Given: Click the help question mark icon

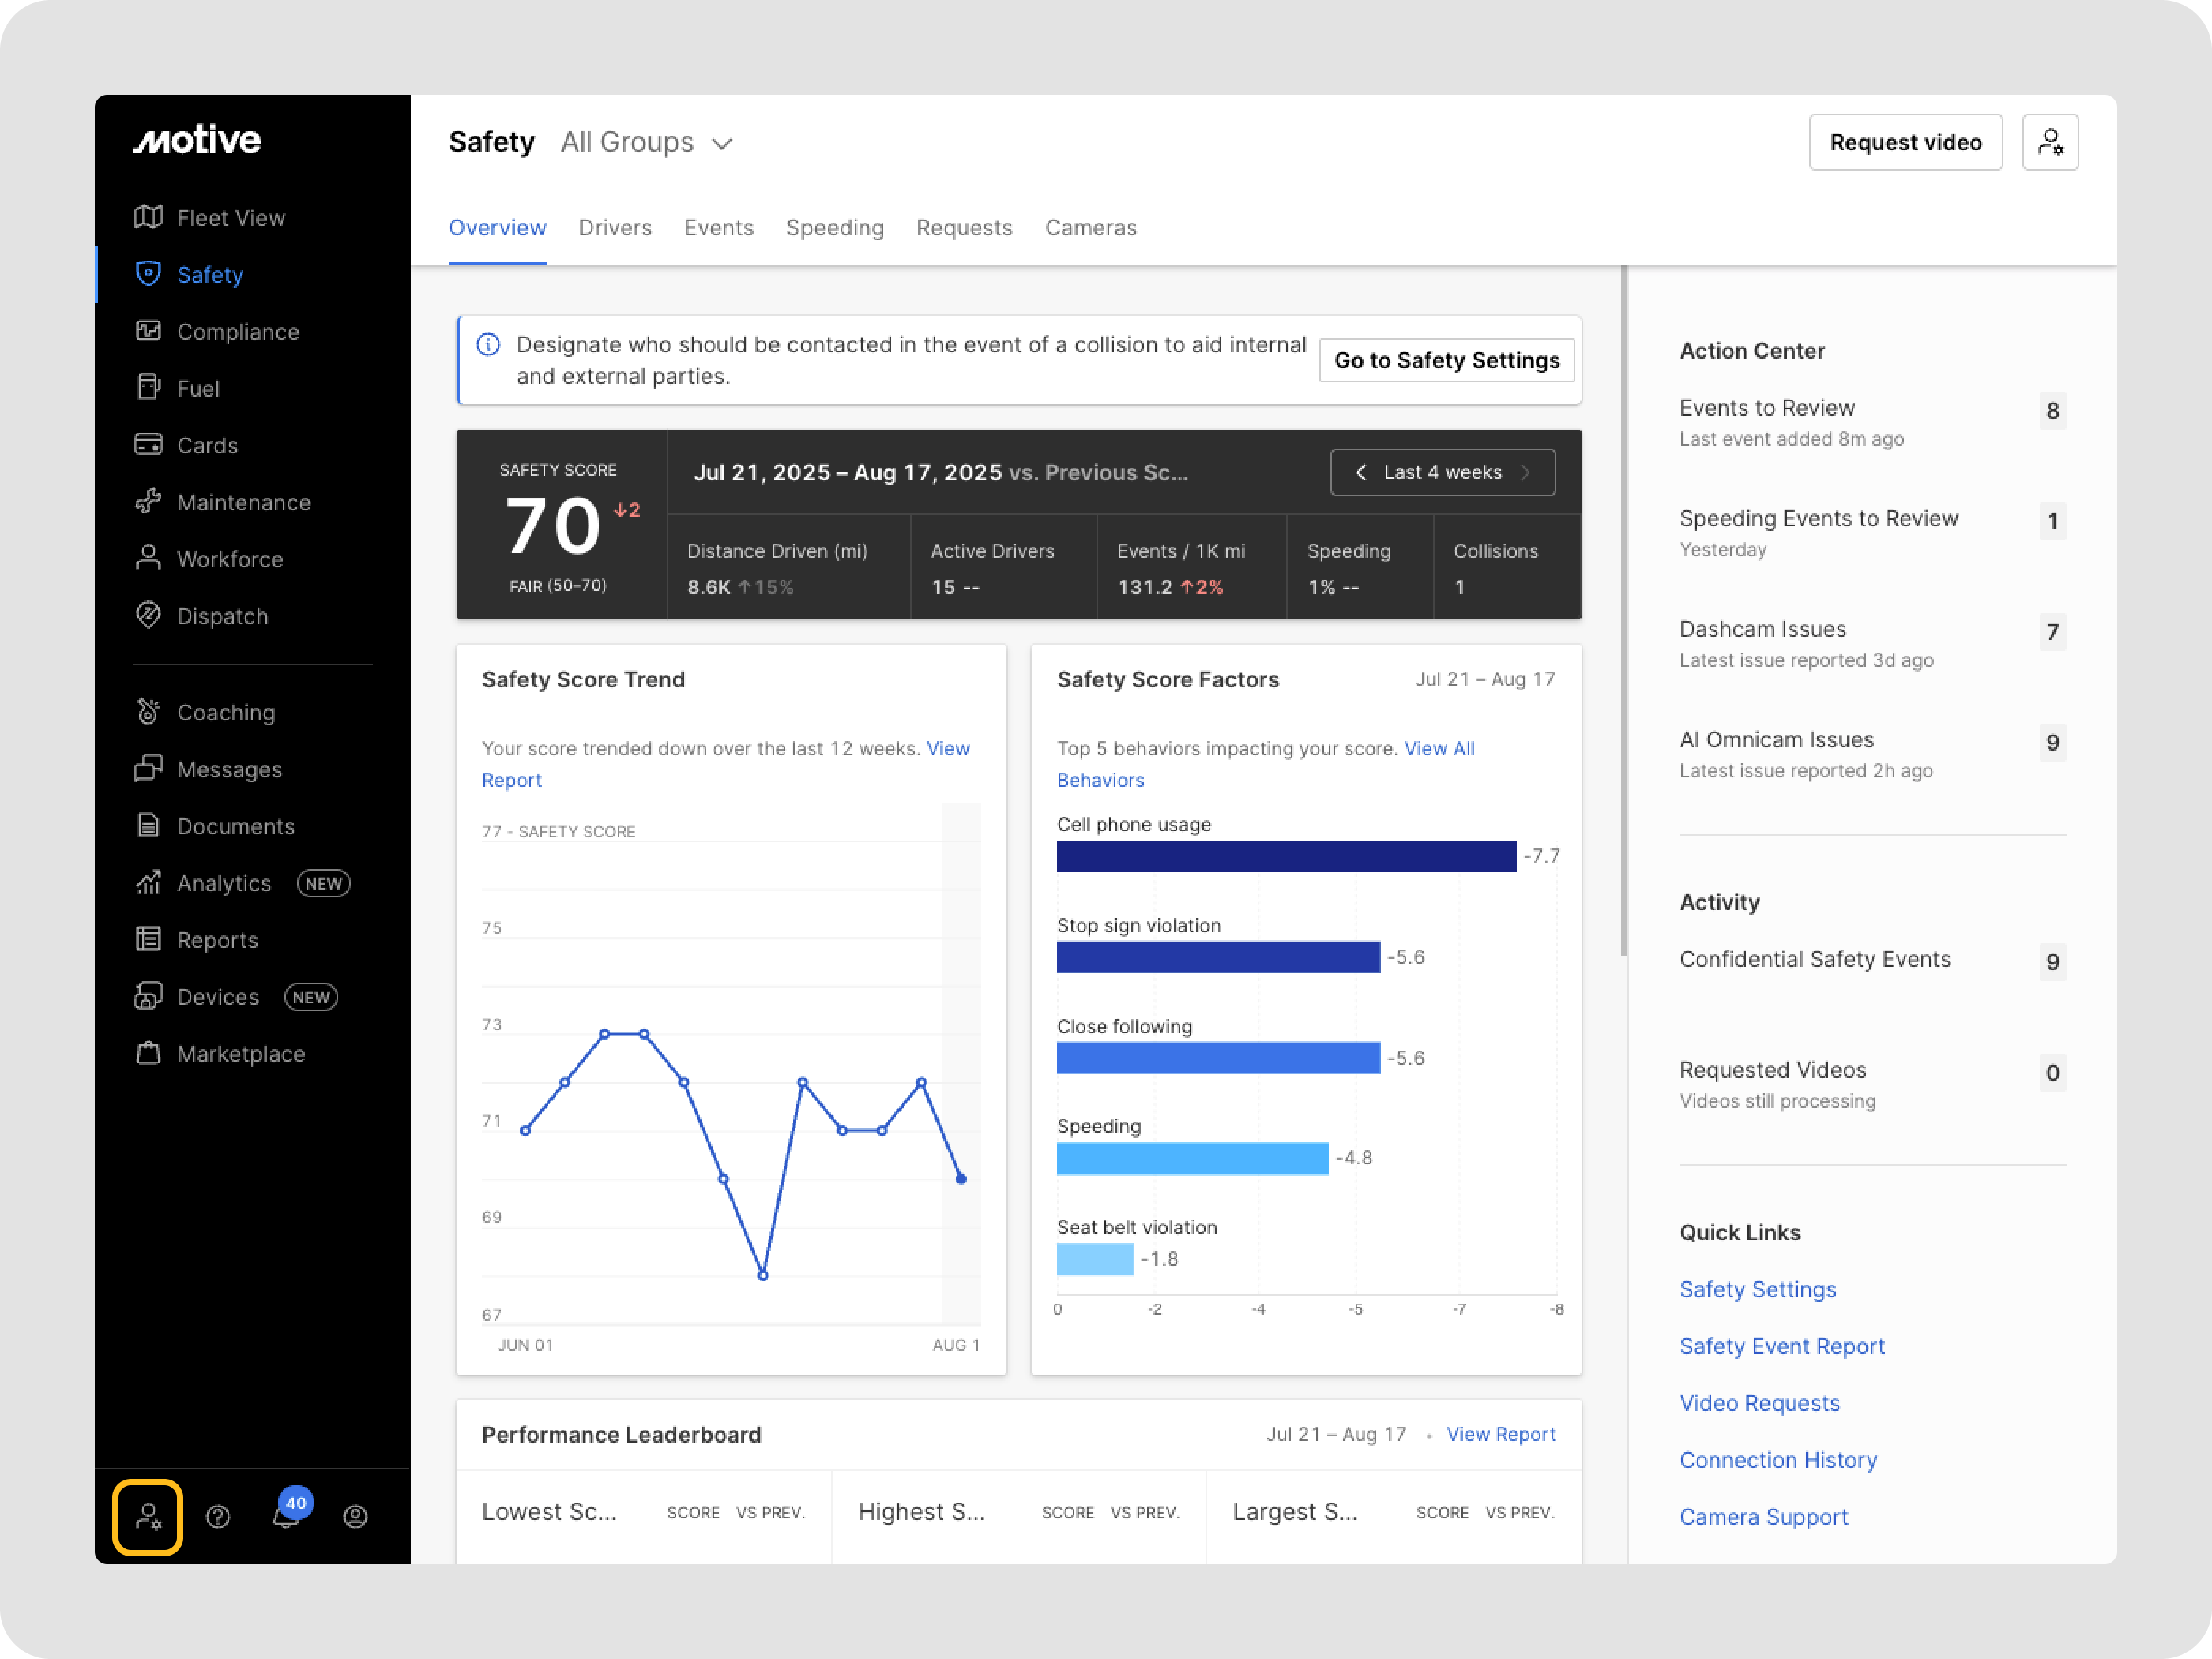Looking at the screenshot, I should (x=218, y=1517).
